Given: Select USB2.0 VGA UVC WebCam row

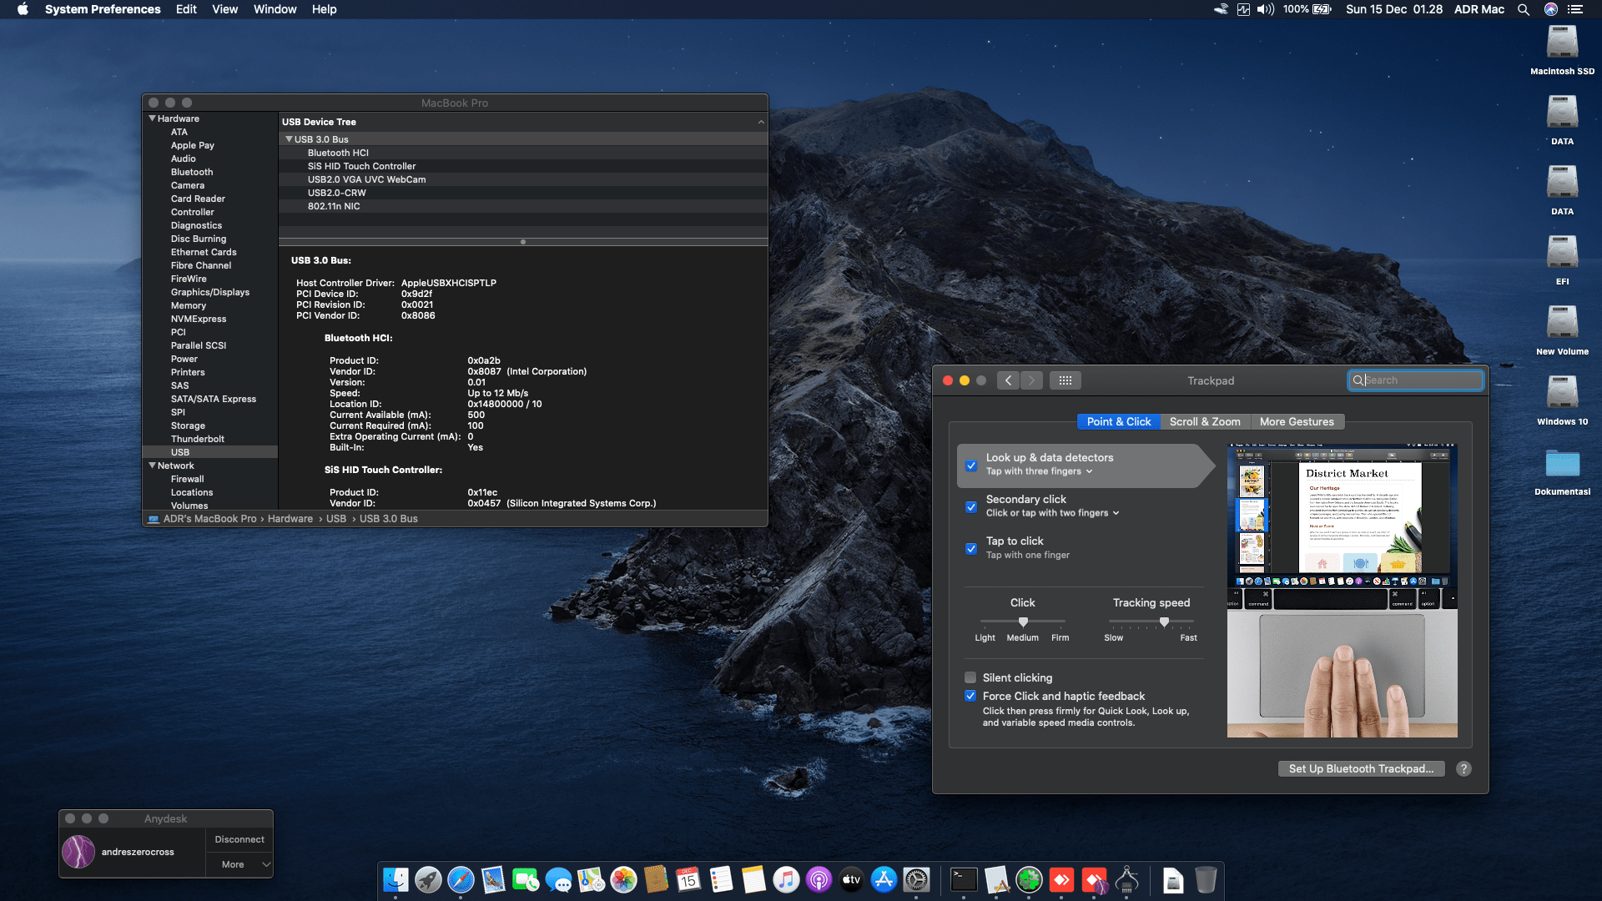Looking at the screenshot, I should (523, 179).
